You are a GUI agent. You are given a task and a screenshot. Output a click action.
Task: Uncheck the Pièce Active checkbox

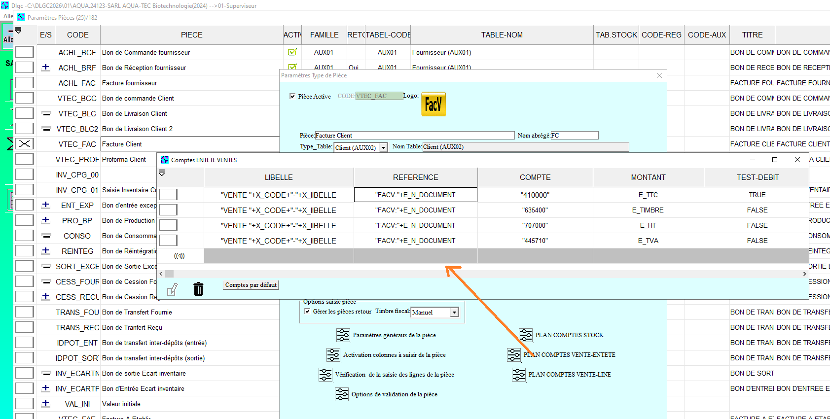tap(292, 96)
